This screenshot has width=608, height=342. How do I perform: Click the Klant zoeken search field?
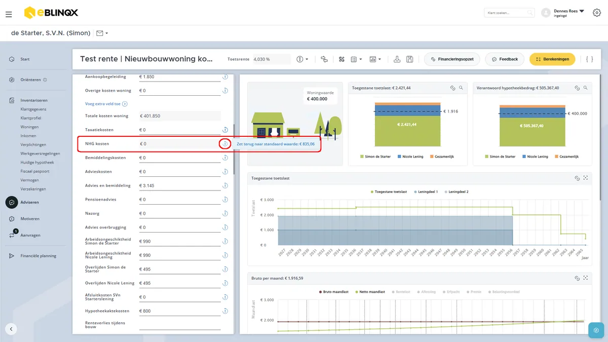coord(509,13)
